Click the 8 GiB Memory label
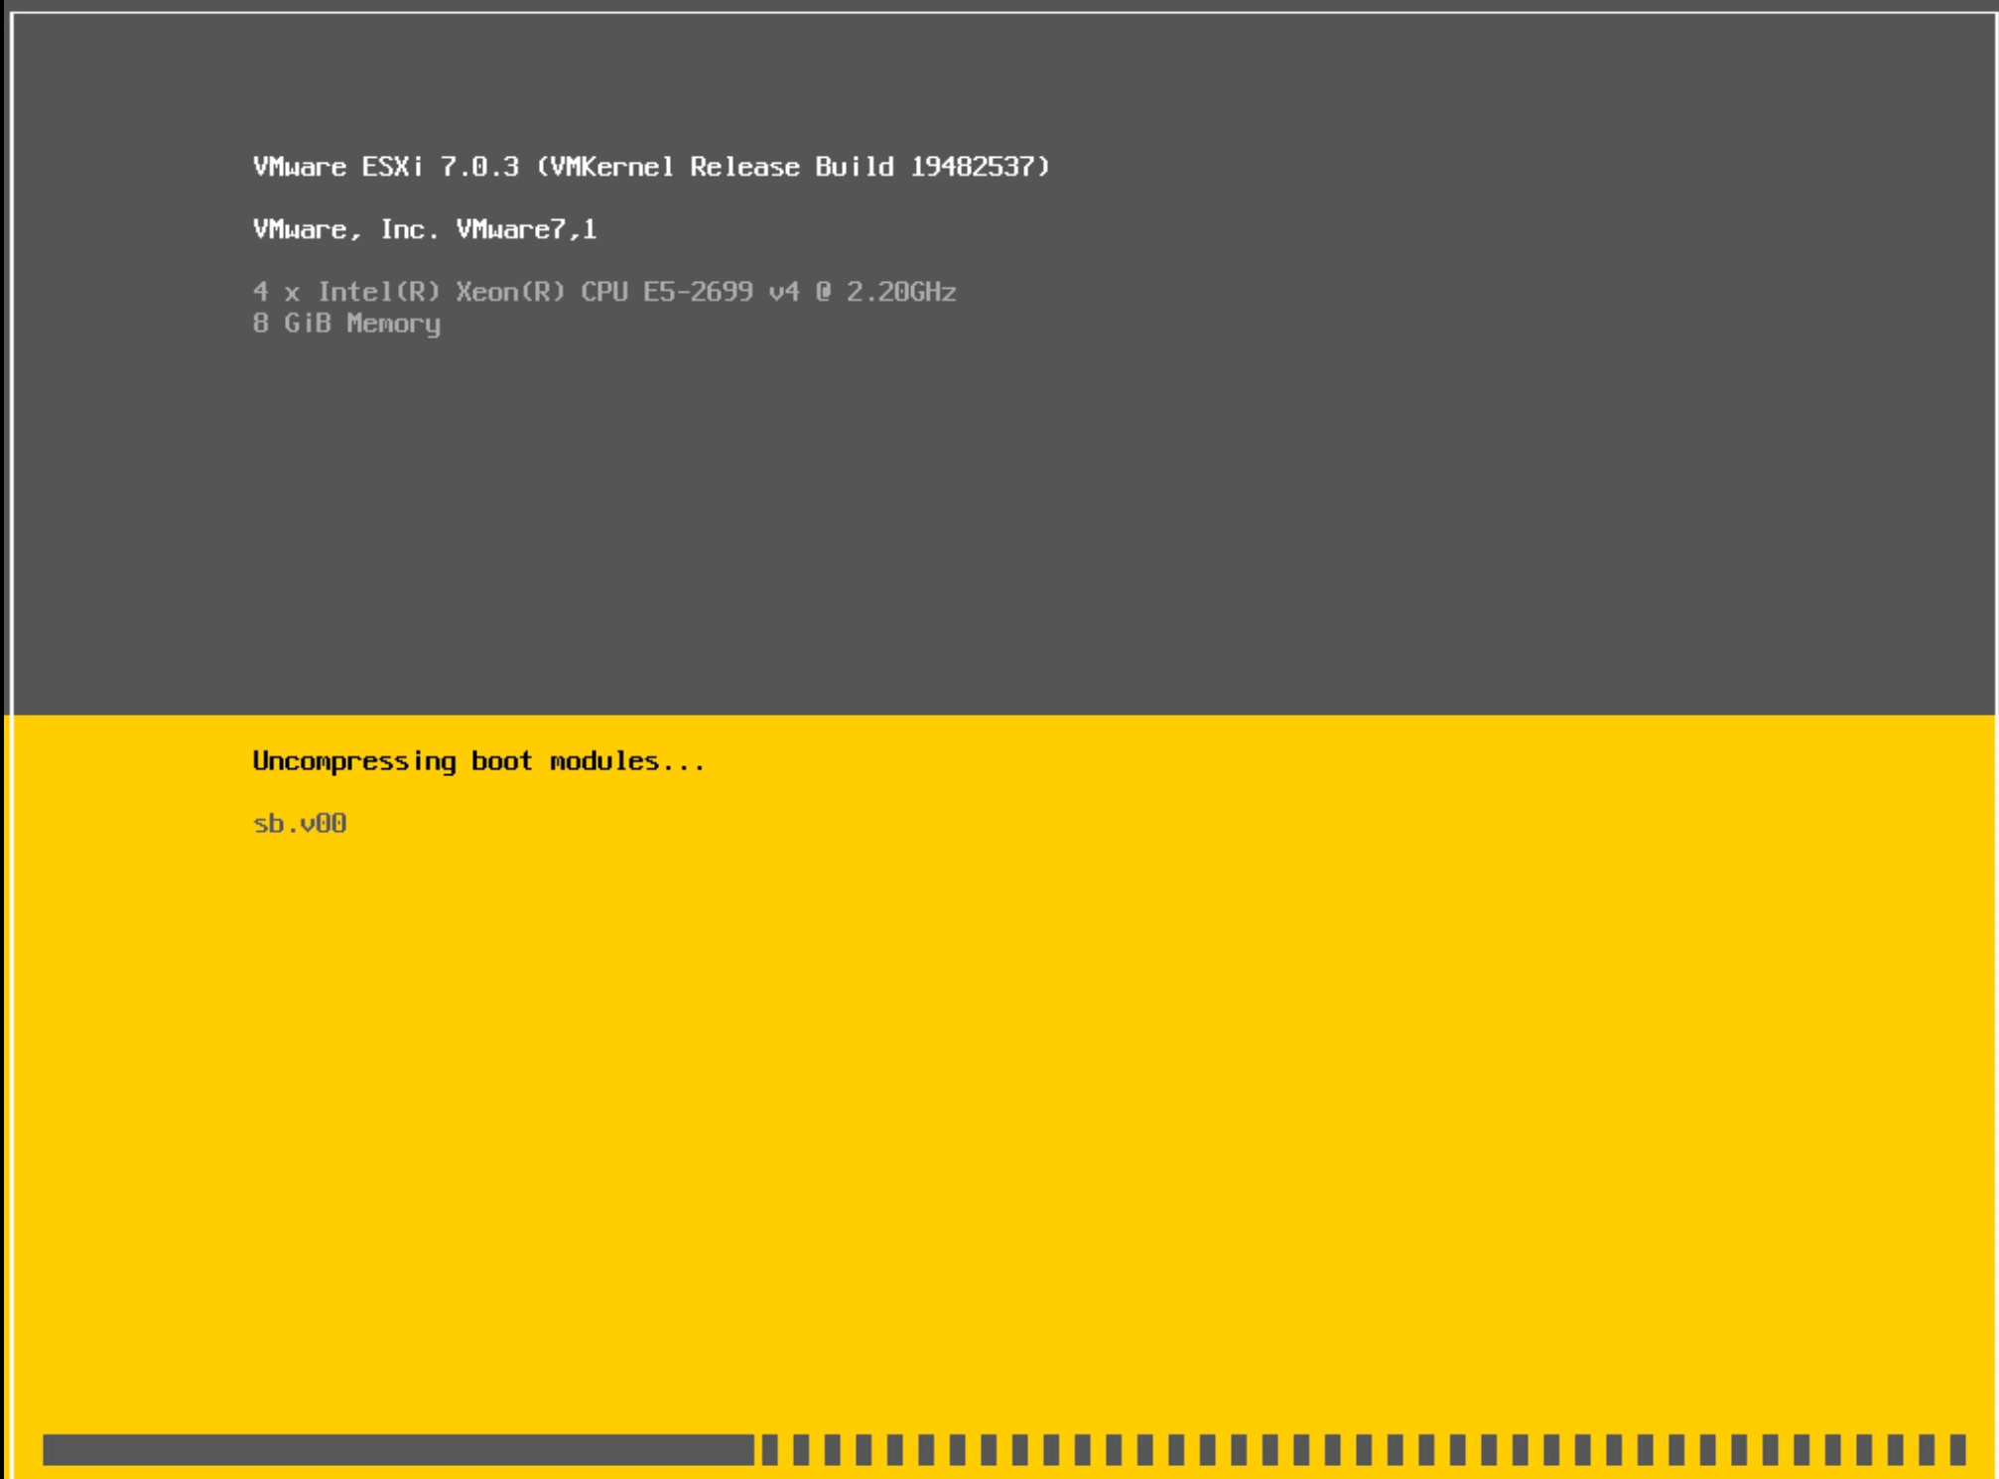The height and width of the screenshot is (1479, 1999). [347, 325]
